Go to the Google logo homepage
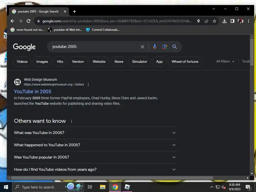This screenshot has height=192, width=256. tap(24, 47)
